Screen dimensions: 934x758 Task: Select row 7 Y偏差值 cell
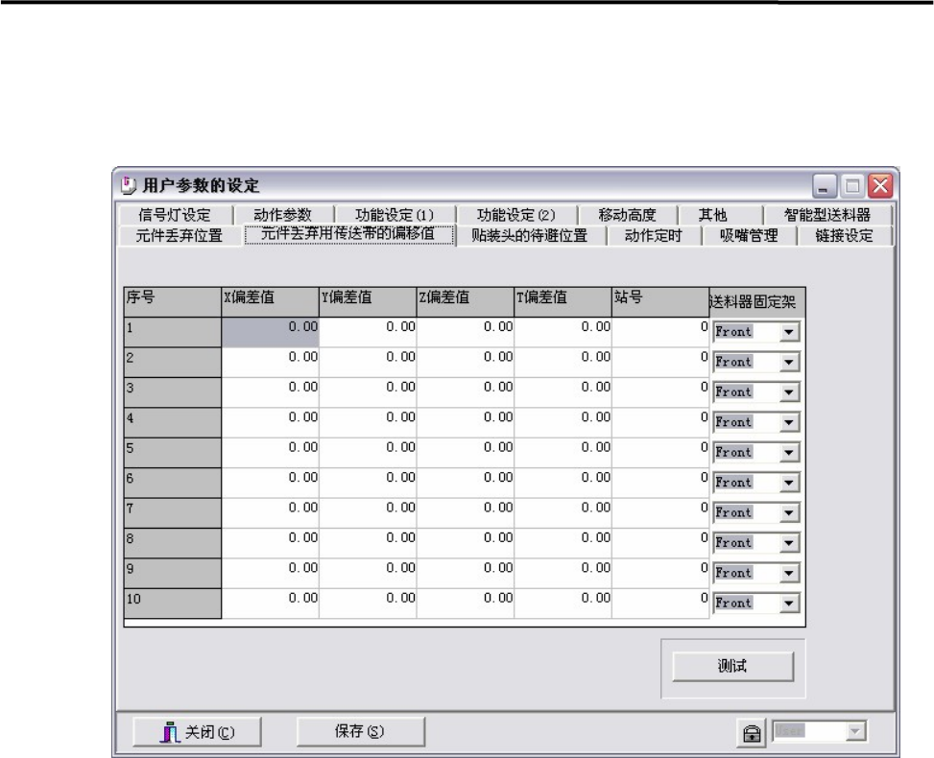[368, 513]
